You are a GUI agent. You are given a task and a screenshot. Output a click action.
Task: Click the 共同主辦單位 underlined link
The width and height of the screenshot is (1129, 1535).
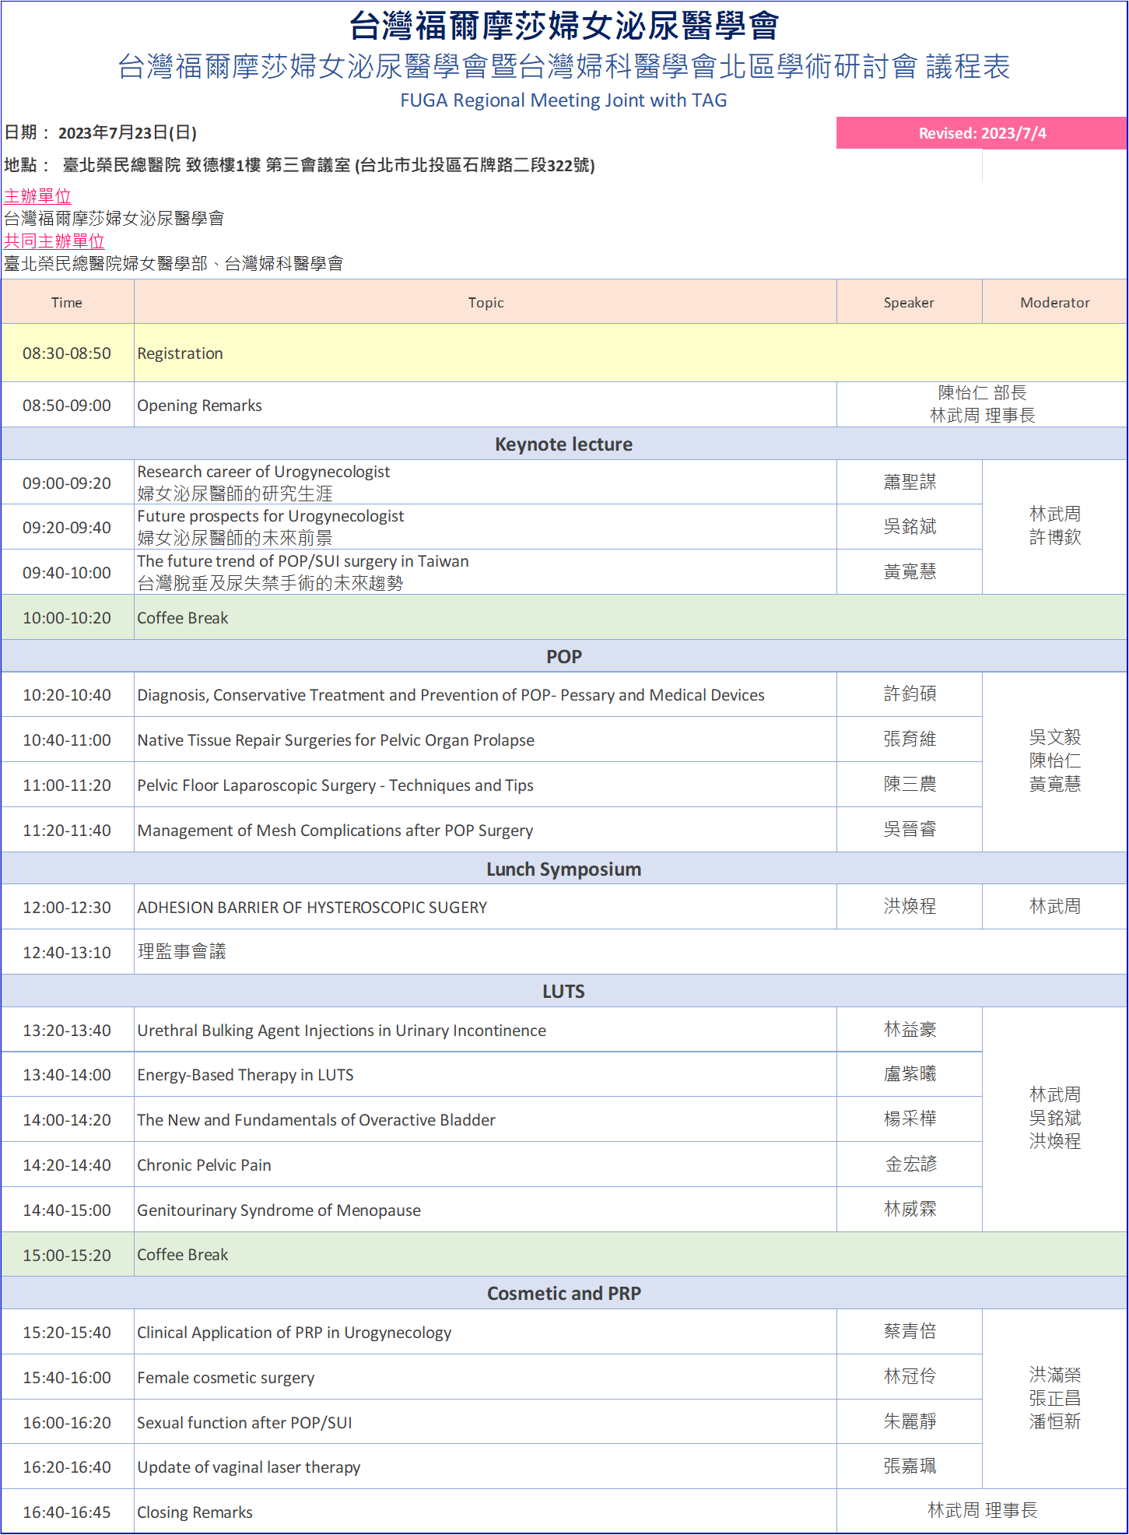pyautogui.click(x=54, y=241)
